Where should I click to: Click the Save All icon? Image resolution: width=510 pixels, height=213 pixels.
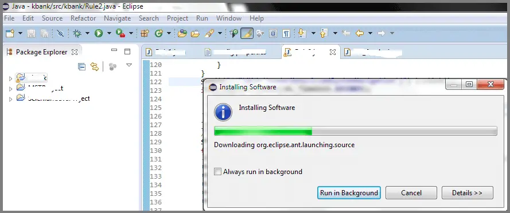(x=44, y=33)
